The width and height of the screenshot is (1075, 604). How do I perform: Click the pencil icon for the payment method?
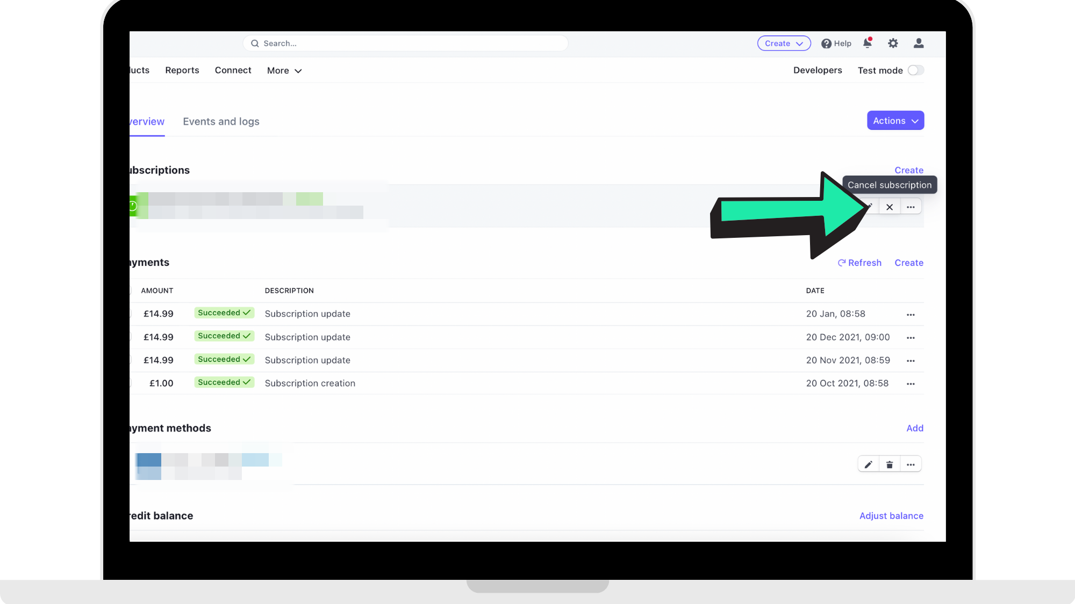click(869, 464)
